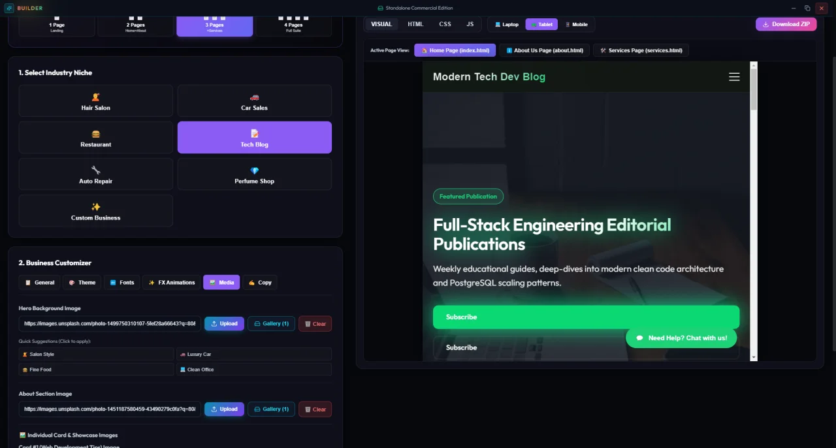Switch preview to Tablet device
The width and height of the screenshot is (836, 448).
[x=541, y=24]
